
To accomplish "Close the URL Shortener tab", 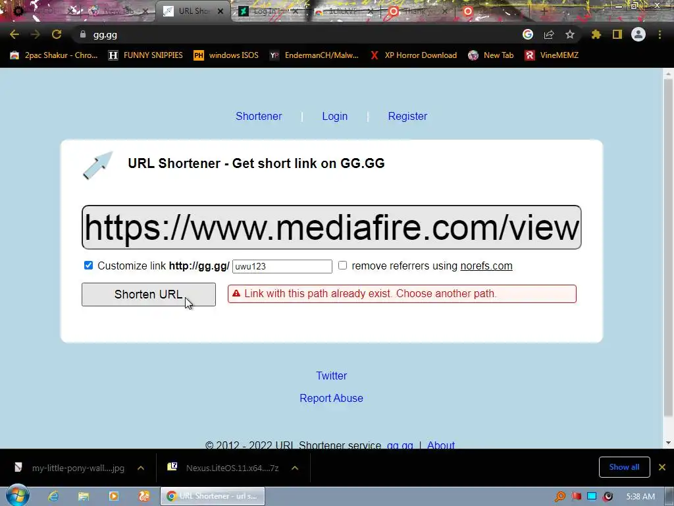I will 220,11.
